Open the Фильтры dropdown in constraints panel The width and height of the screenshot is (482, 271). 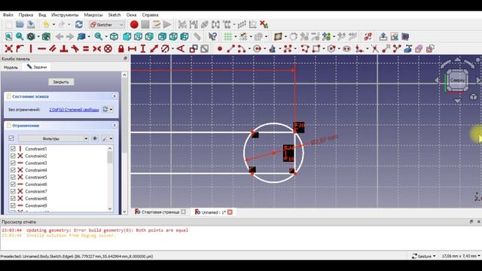[53, 139]
